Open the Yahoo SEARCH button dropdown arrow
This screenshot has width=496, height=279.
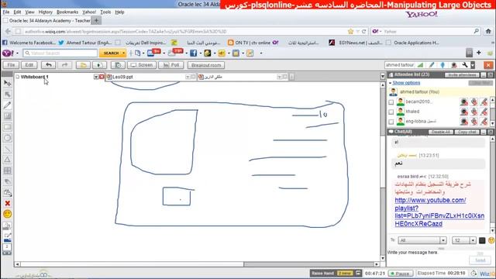pyautogui.click(x=123, y=53)
